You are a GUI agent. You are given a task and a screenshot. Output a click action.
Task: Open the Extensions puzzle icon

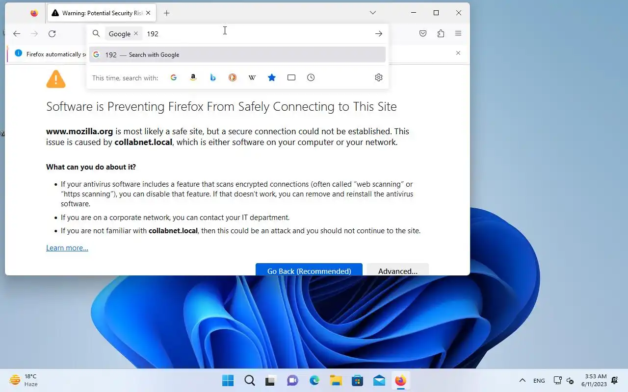(x=441, y=34)
